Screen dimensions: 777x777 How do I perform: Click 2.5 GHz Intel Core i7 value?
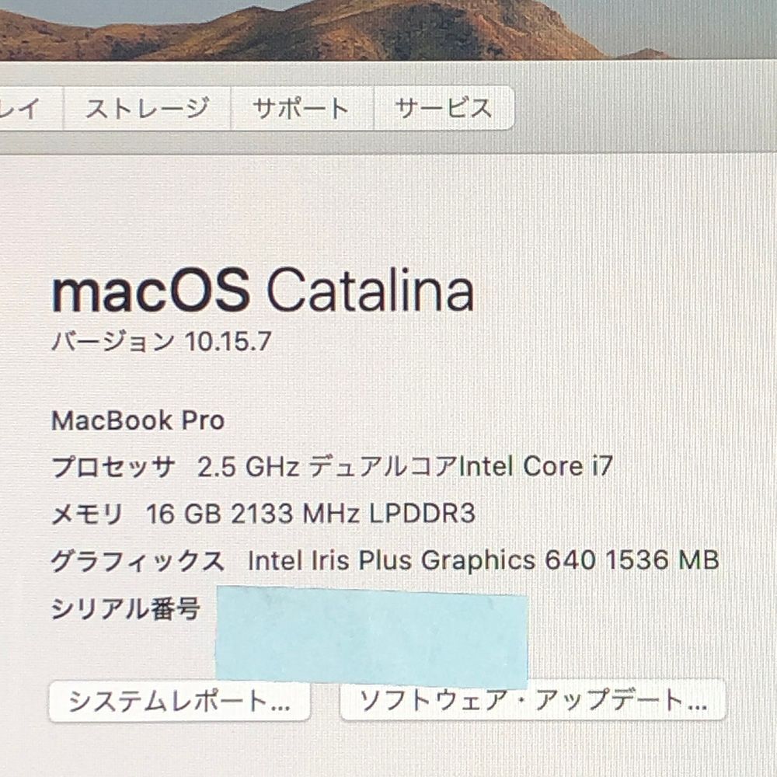click(x=405, y=466)
